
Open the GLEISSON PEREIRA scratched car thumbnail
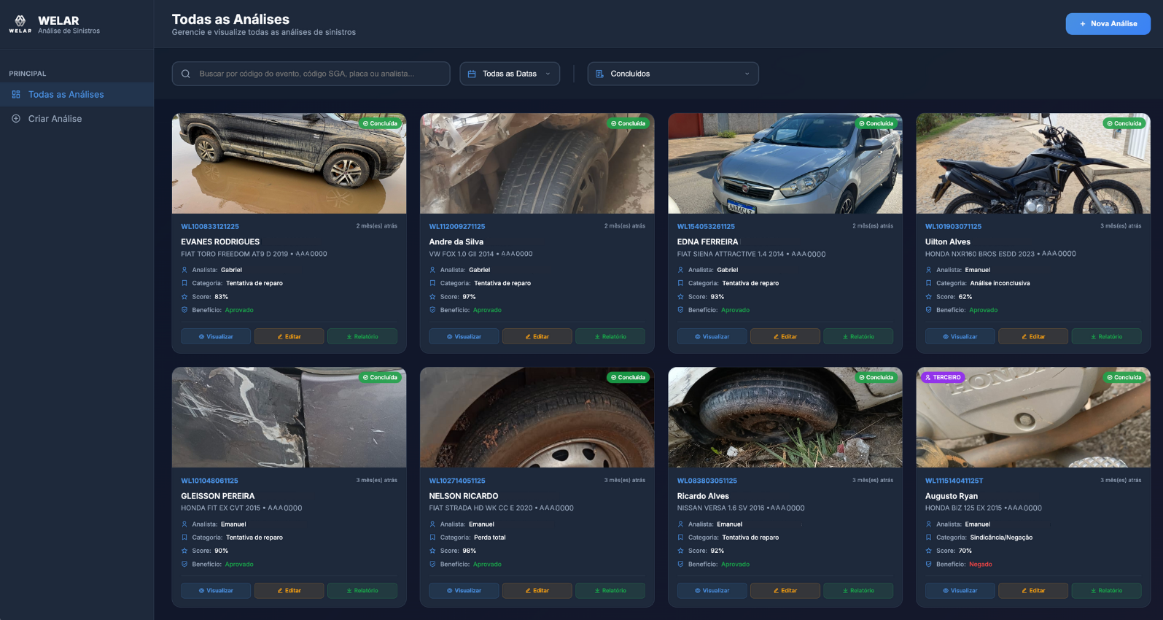pyautogui.click(x=289, y=417)
